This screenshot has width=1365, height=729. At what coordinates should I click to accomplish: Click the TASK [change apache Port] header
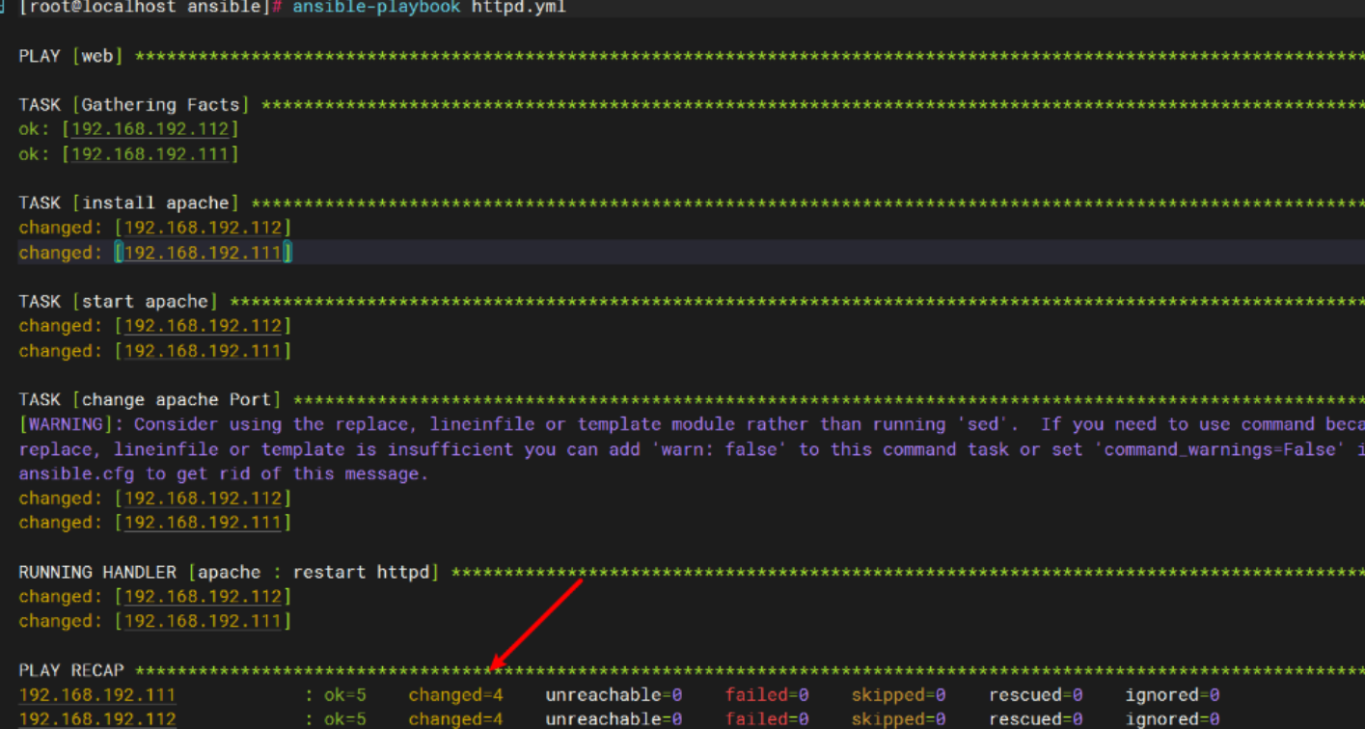[x=150, y=400]
